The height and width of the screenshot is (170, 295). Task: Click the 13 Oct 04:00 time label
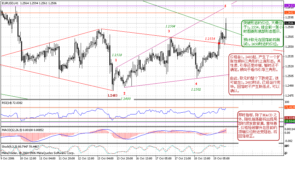pos(105,159)
